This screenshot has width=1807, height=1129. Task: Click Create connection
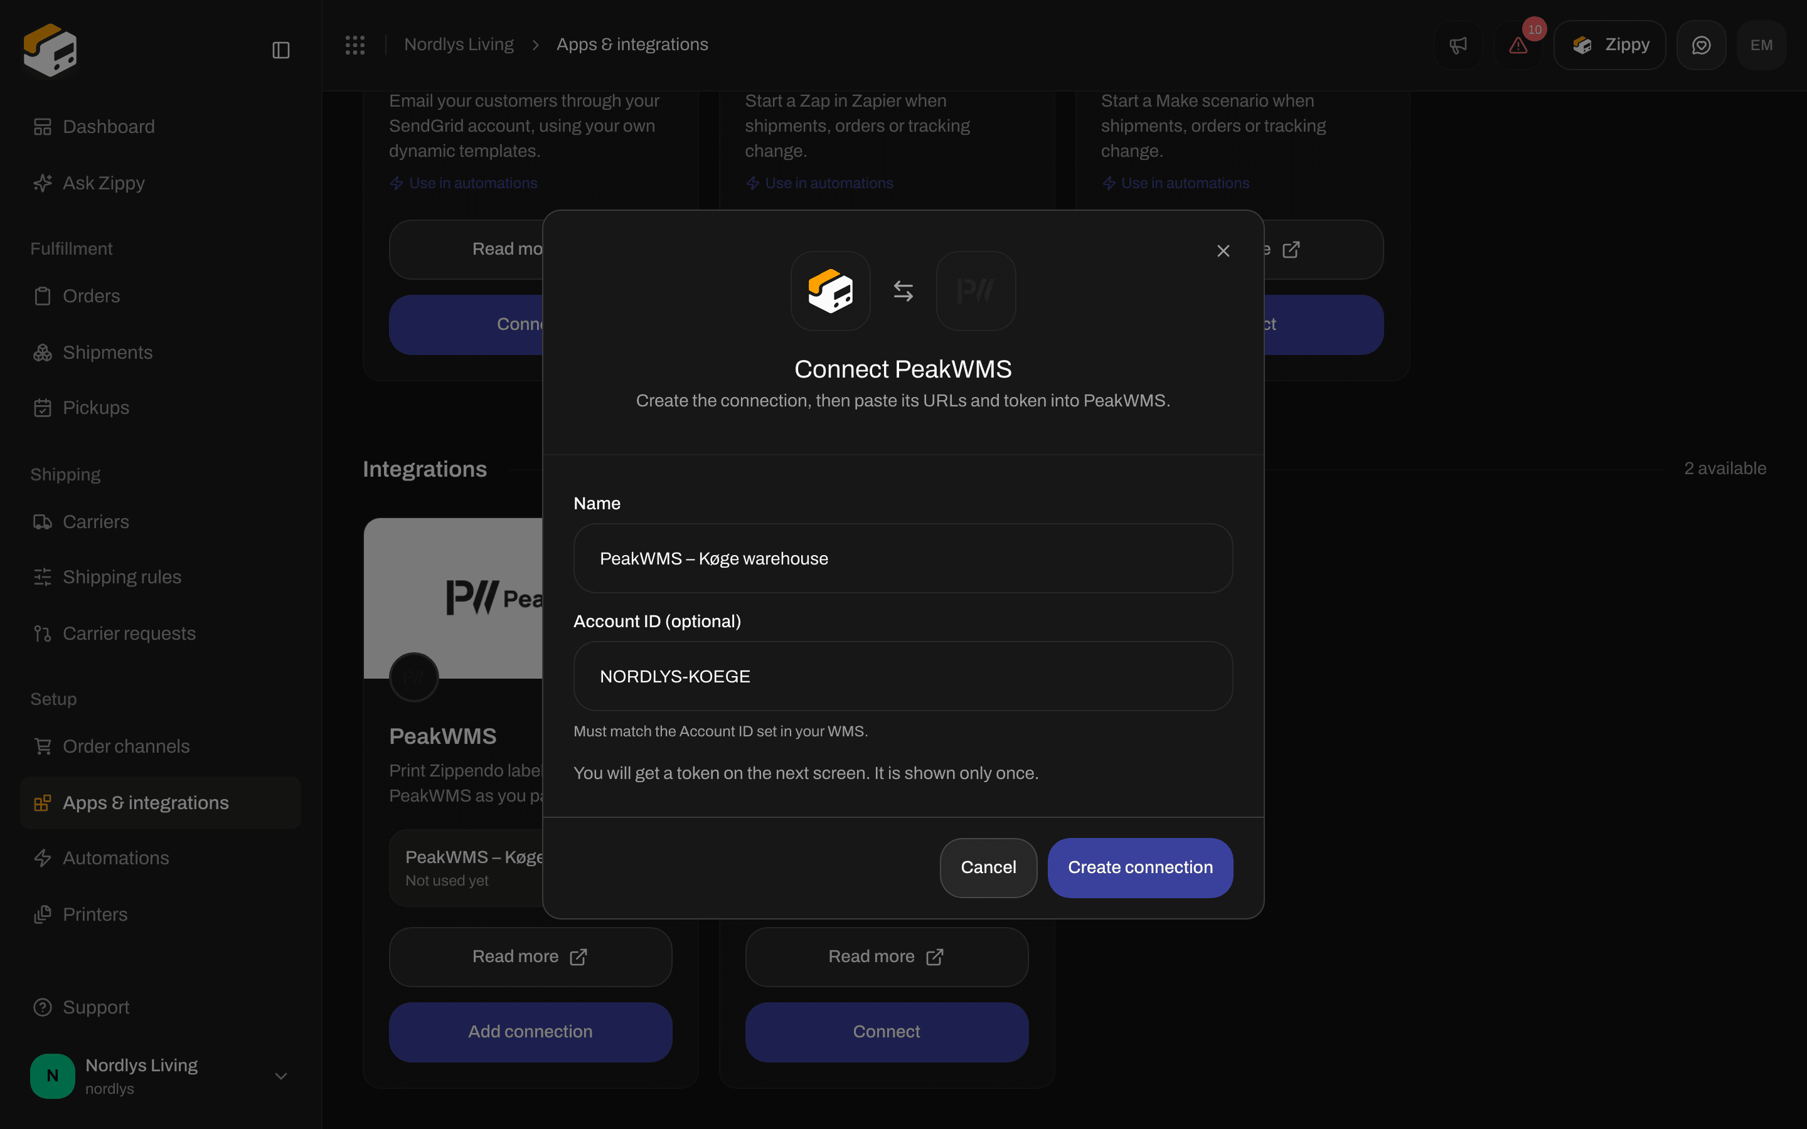[1140, 867]
